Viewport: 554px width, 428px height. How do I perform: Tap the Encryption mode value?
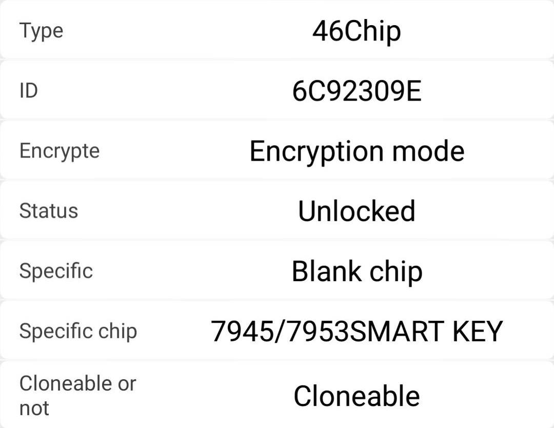(357, 151)
